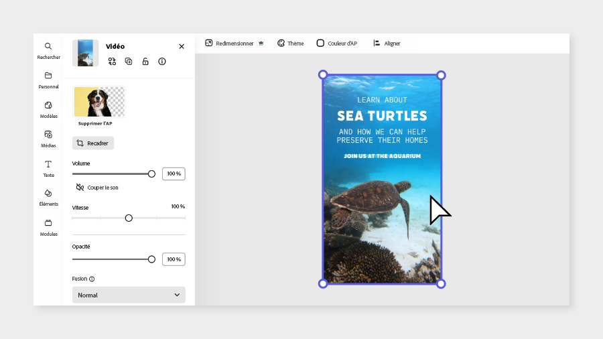Screen dimensions: 603x339
Task: Click the Volume slider handle
Action: click(151, 174)
